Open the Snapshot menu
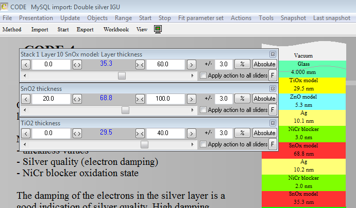This screenshot has height=208, width=356. tap(293, 18)
